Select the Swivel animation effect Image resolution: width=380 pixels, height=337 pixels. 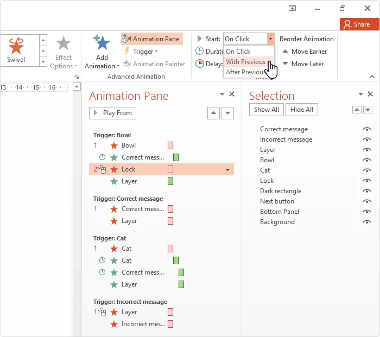[x=16, y=50]
